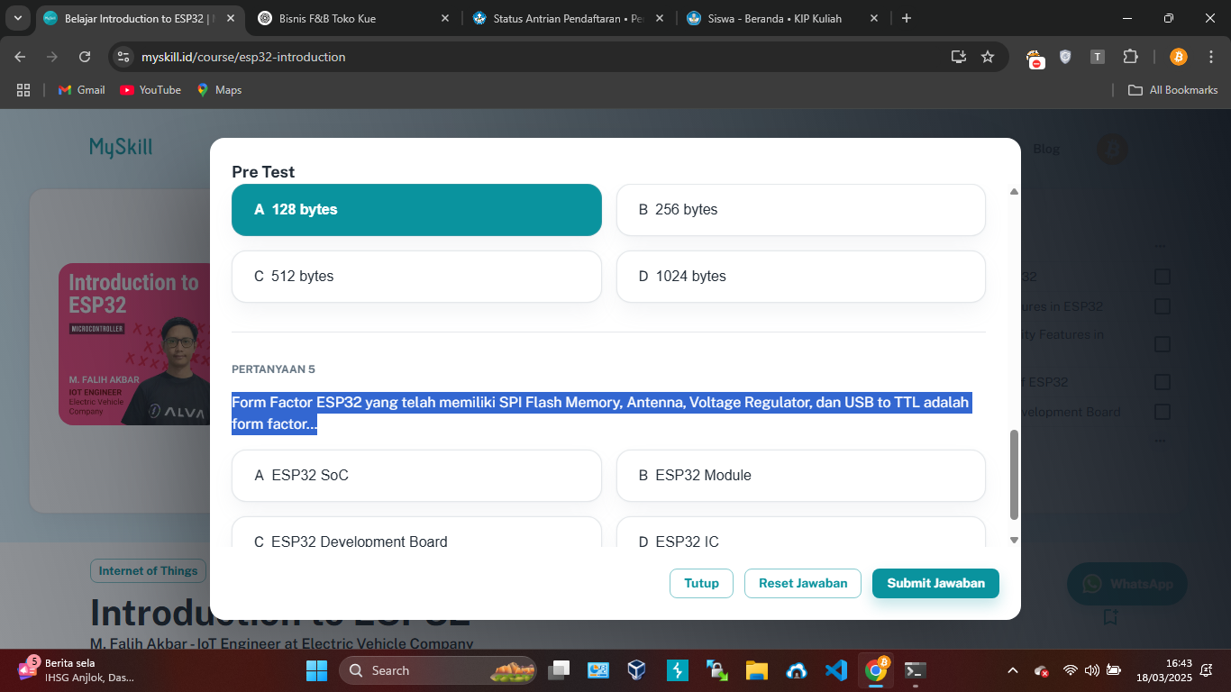Install app icon in address bar
The height and width of the screenshot is (692, 1231).
pos(959,57)
